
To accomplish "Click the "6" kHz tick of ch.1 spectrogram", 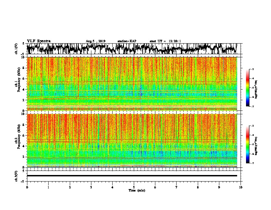I will 24,79.
